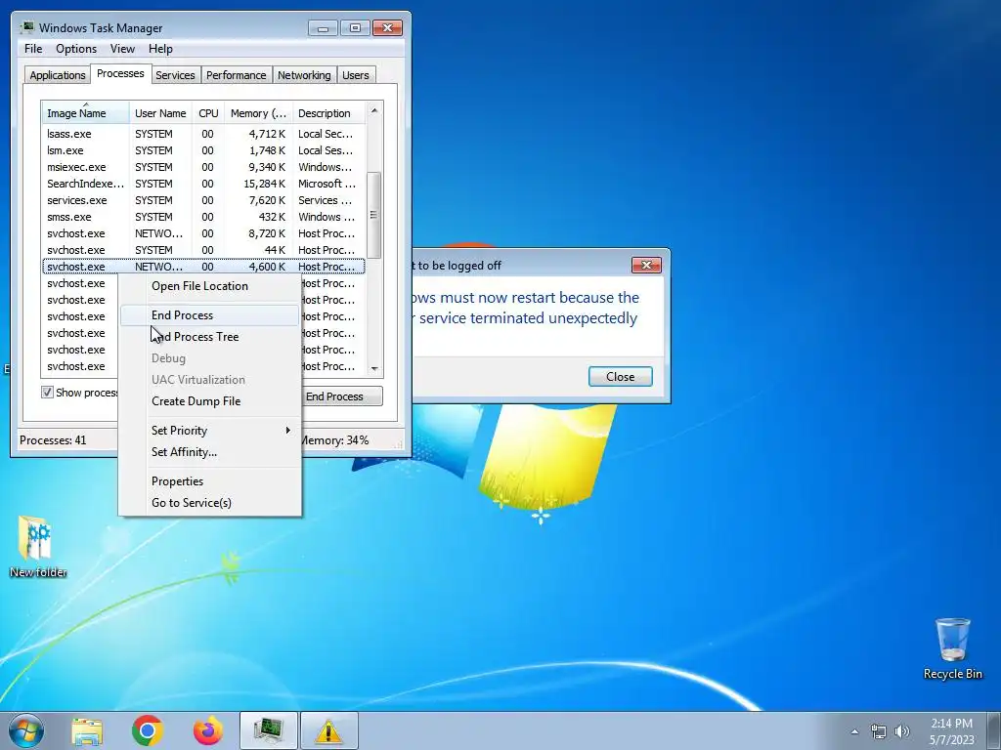1001x750 pixels.
Task: Select services.exe process row
Action: click(x=203, y=200)
